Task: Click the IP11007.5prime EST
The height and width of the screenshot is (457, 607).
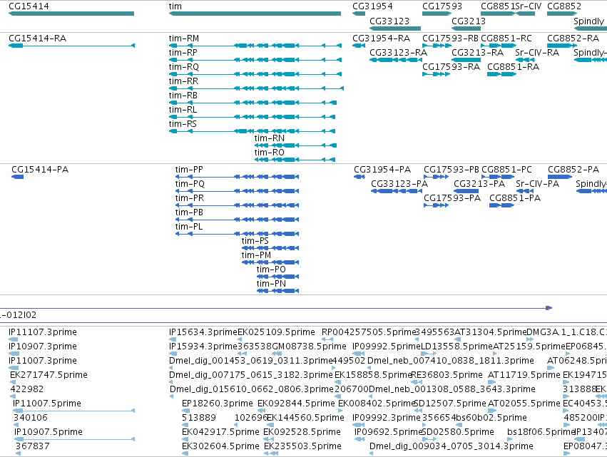Action: pos(73,411)
